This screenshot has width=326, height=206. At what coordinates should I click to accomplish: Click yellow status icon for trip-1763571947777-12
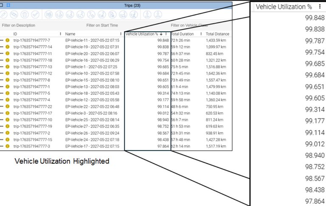point(8,73)
